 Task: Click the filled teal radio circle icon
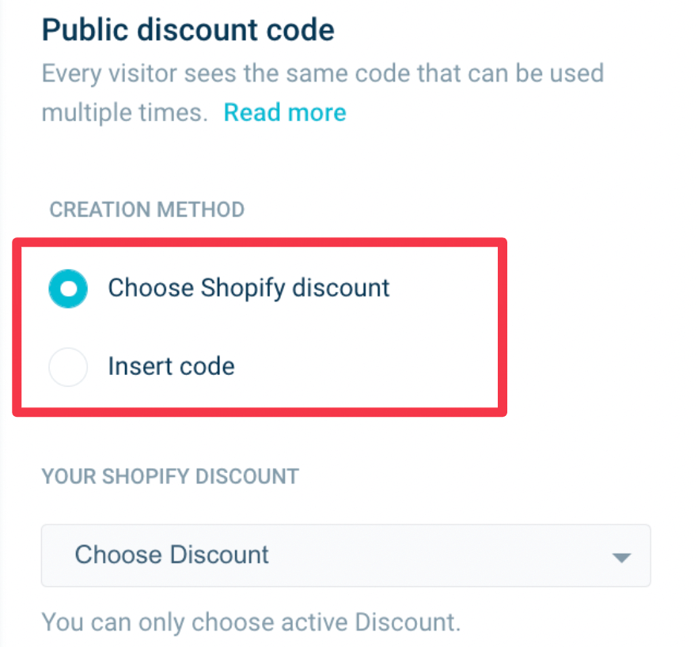pyautogui.click(x=68, y=288)
